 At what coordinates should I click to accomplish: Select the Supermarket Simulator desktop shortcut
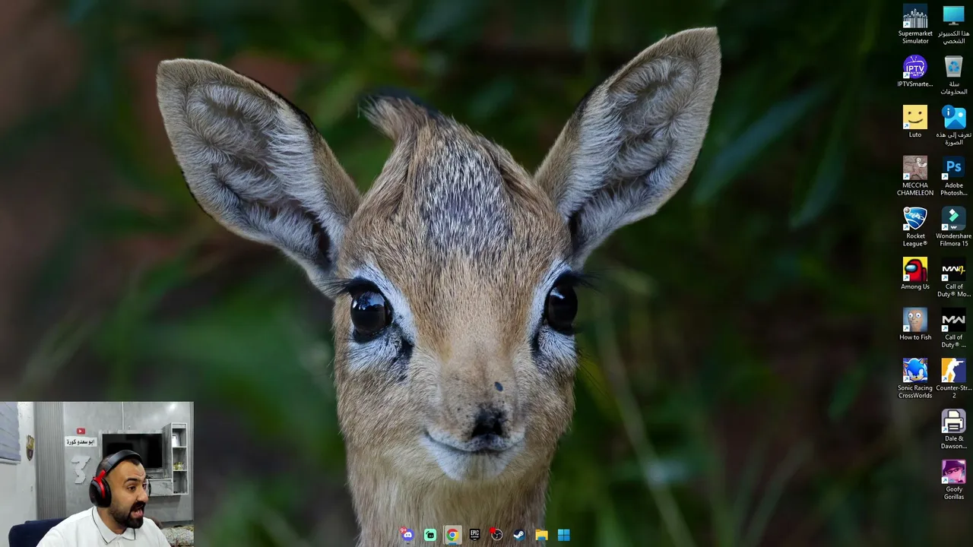pos(915,24)
